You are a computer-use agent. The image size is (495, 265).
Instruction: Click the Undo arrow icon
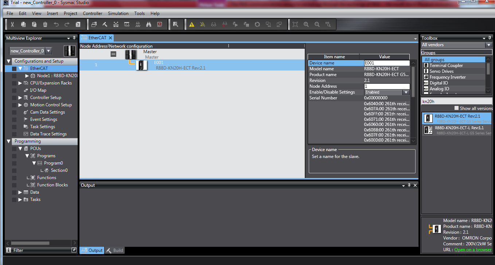[56, 24]
